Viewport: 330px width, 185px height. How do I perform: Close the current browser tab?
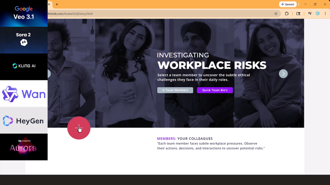tap(49, 4)
